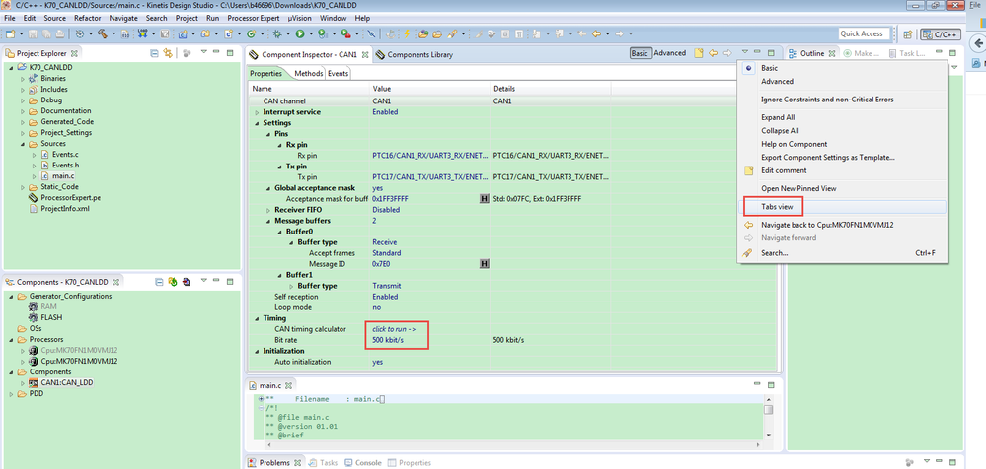Click the Debug bug icon in toolbar
Screen dimensions: 986x469
276,33
